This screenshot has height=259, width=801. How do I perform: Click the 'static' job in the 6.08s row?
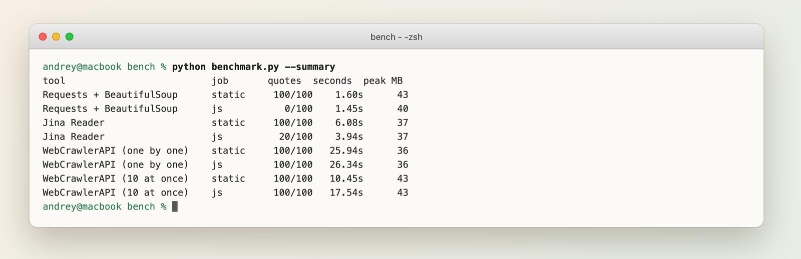click(x=228, y=123)
